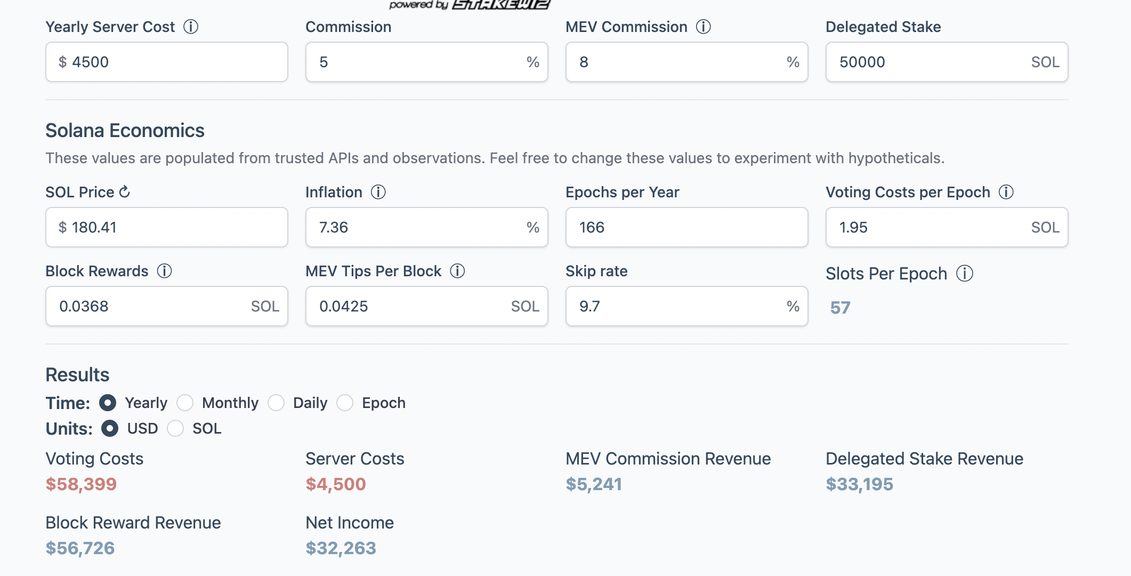Screen dimensions: 1131x576
Task: Click the MEV Commission percentage field
Action: (687, 62)
